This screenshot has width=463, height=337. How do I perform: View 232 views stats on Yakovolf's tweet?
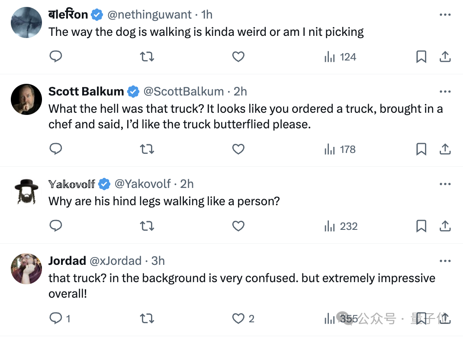[x=341, y=226]
